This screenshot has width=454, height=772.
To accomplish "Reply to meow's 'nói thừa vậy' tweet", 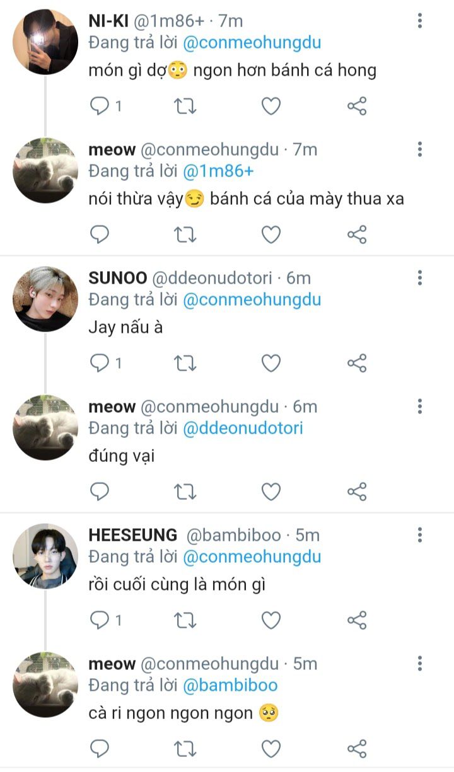I will [x=100, y=235].
